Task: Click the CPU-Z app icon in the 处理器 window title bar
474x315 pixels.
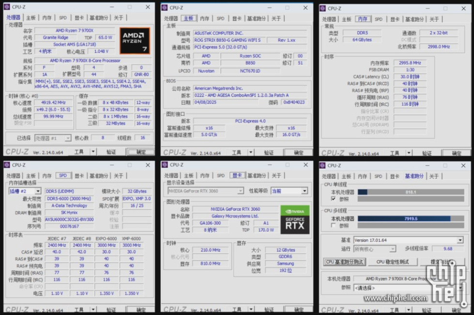Action: coord(7,7)
